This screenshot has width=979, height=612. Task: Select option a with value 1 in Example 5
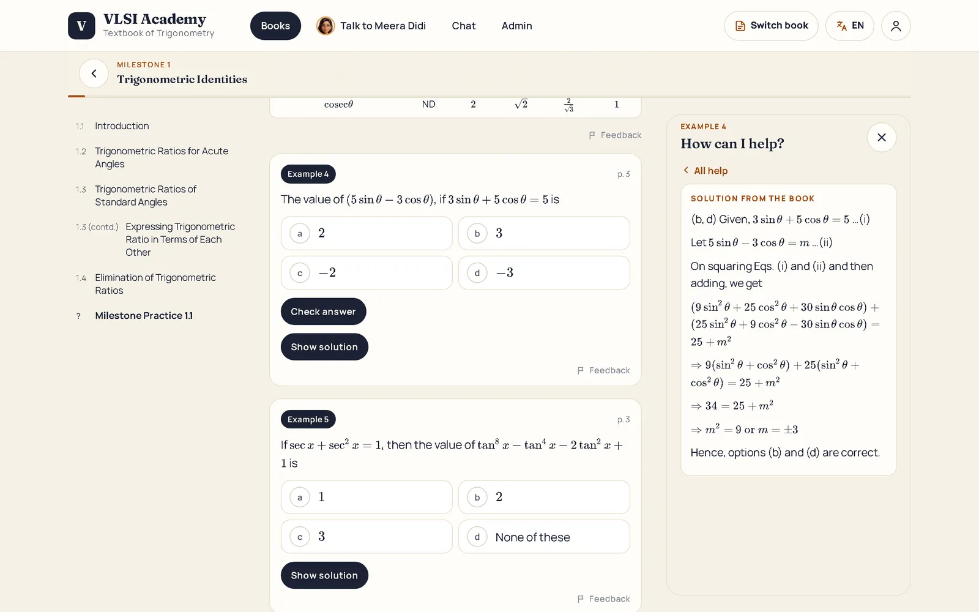point(367,497)
